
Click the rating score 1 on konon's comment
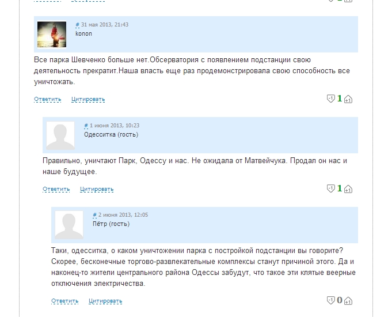(340, 99)
